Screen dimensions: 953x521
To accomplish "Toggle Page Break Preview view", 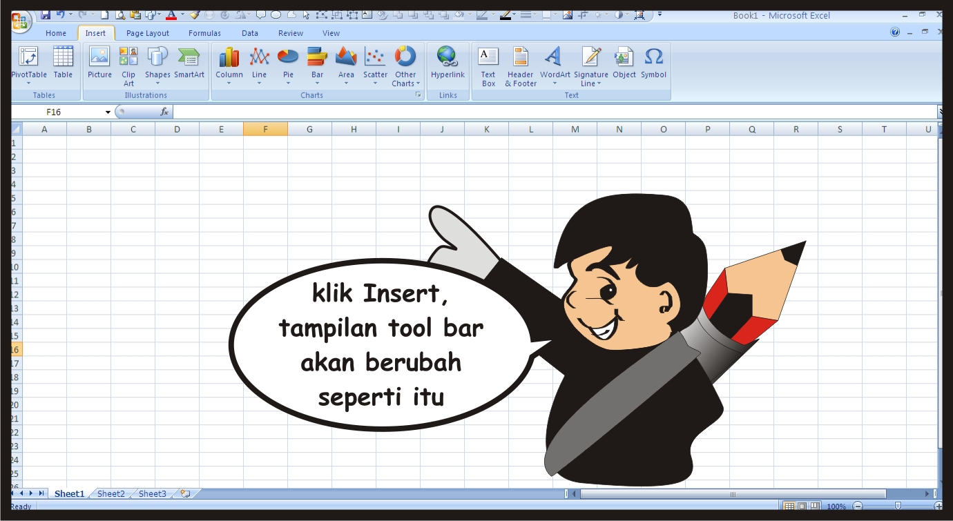I will pyautogui.click(x=814, y=506).
